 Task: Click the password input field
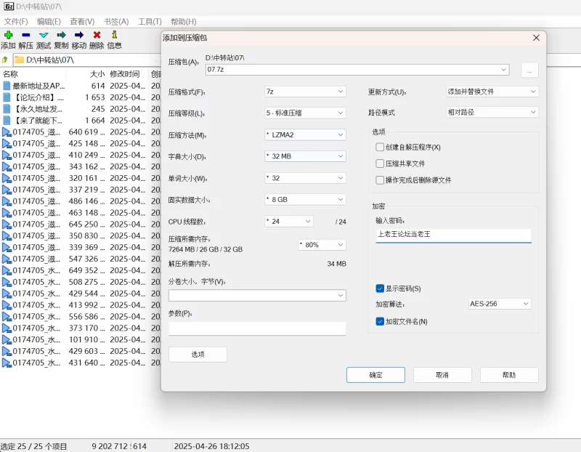click(453, 235)
